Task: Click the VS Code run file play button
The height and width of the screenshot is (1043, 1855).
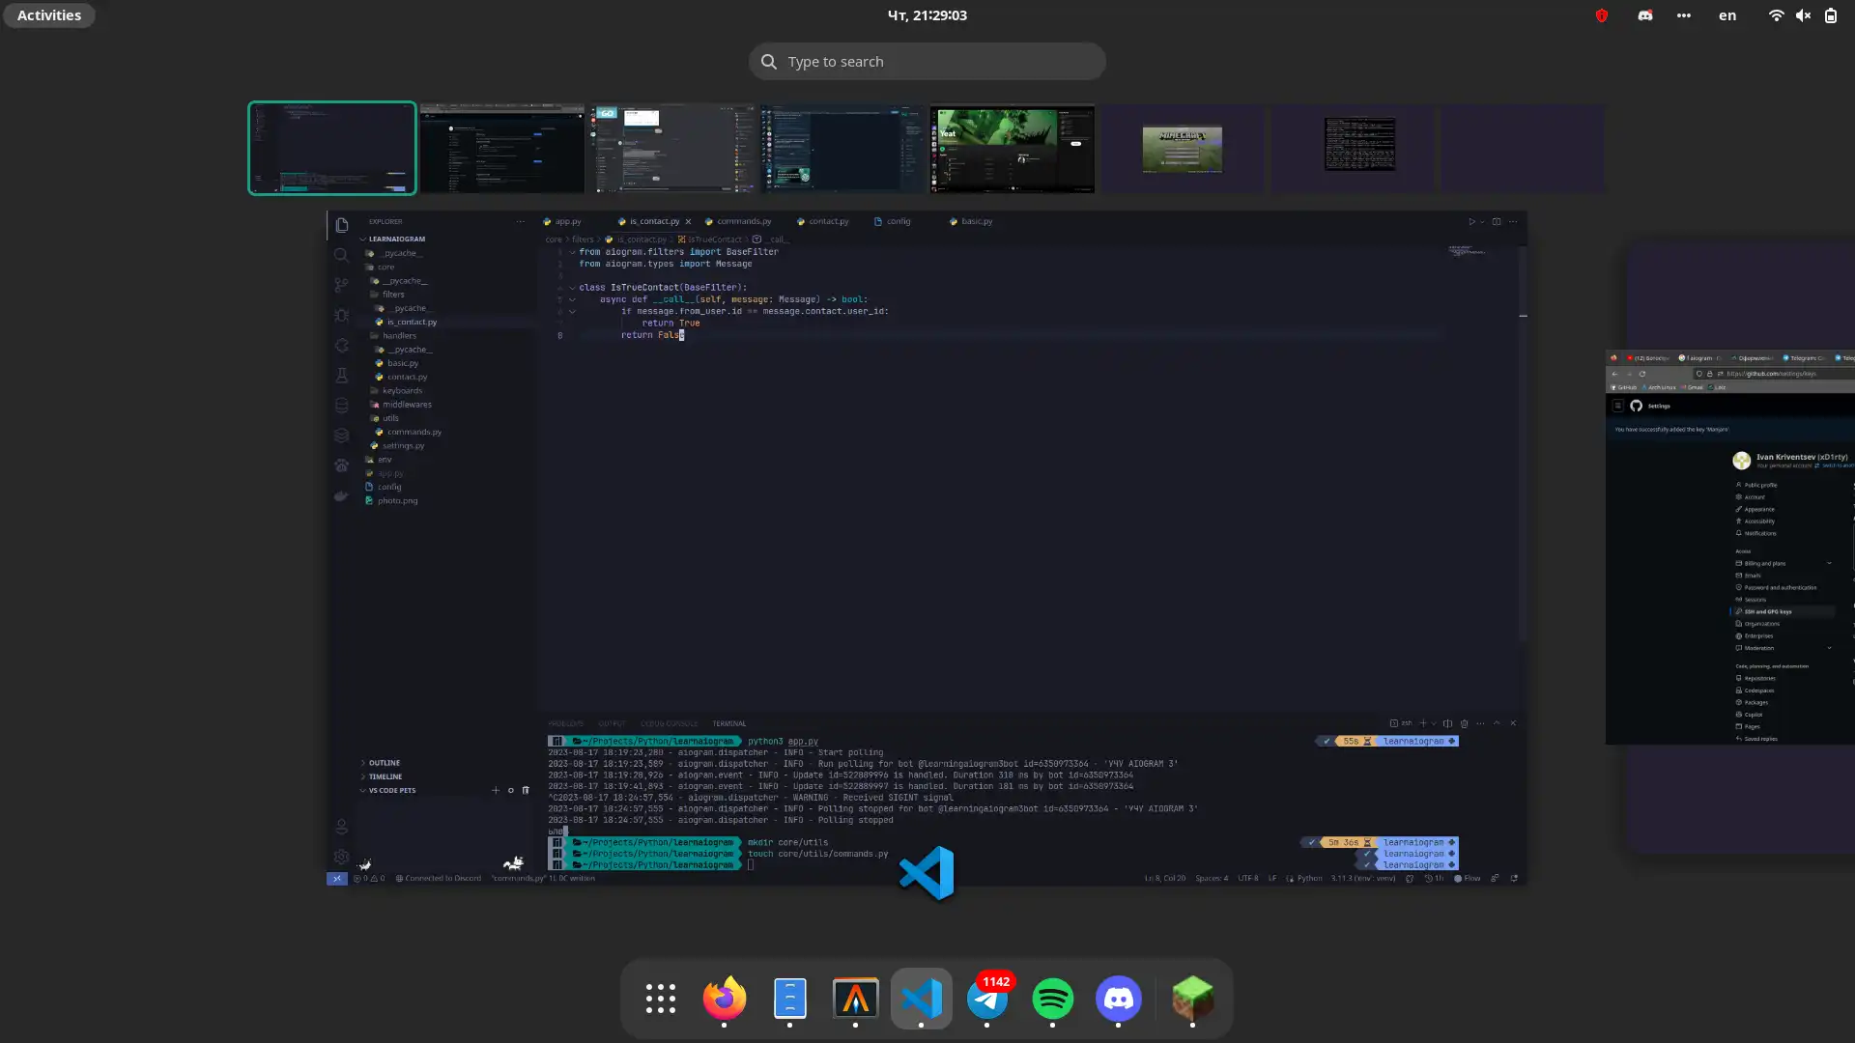Action: coord(1471,221)
